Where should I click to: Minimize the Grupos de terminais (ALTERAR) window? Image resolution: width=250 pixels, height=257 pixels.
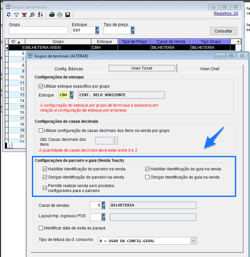[220, 56]
